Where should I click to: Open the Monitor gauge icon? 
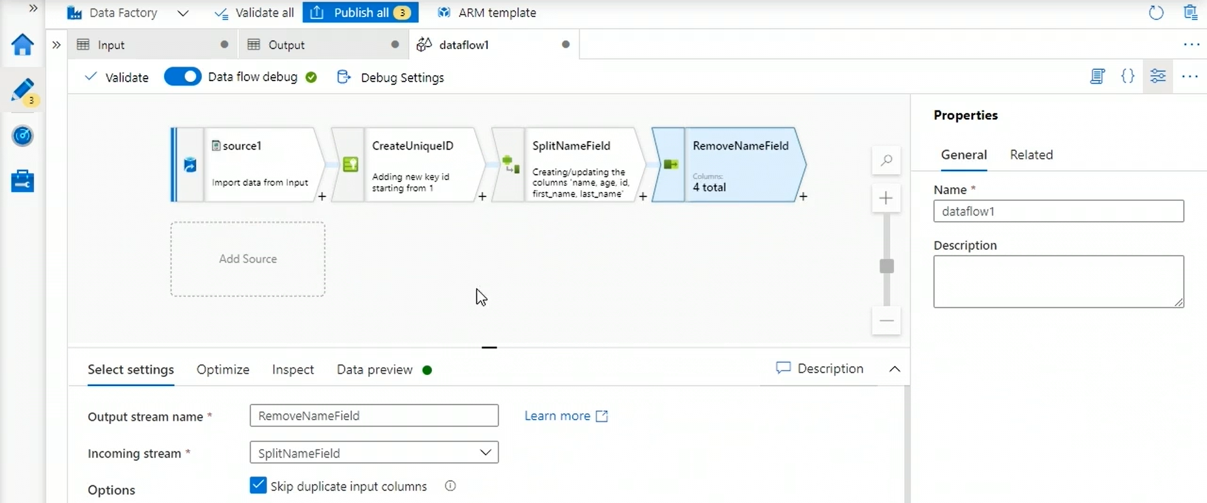[x=23, y=136]
